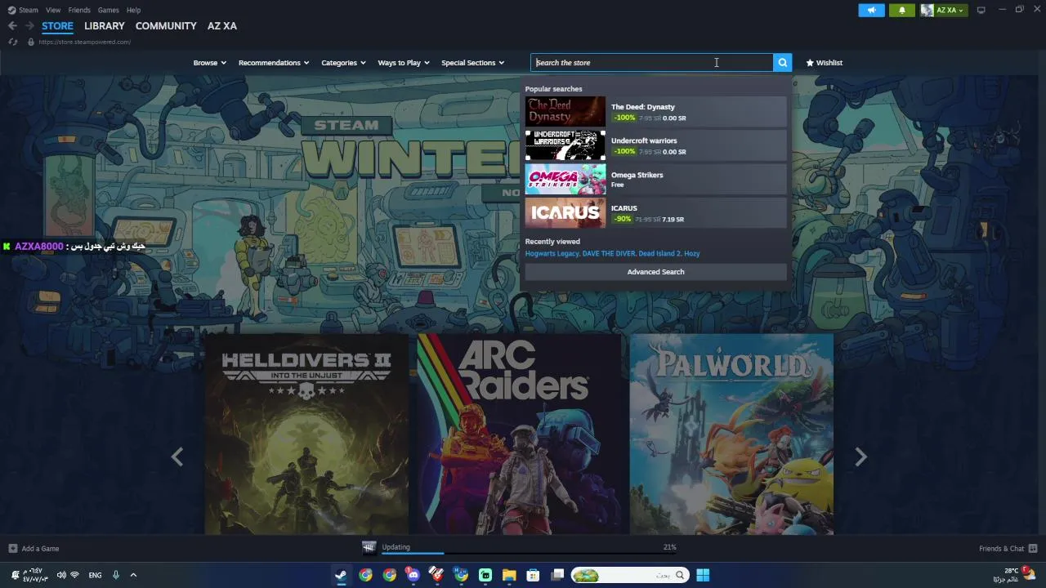This screenshot has width=1046, height=588.
Task: Open the ARC Raiders game card
Action: pos(519,434)
